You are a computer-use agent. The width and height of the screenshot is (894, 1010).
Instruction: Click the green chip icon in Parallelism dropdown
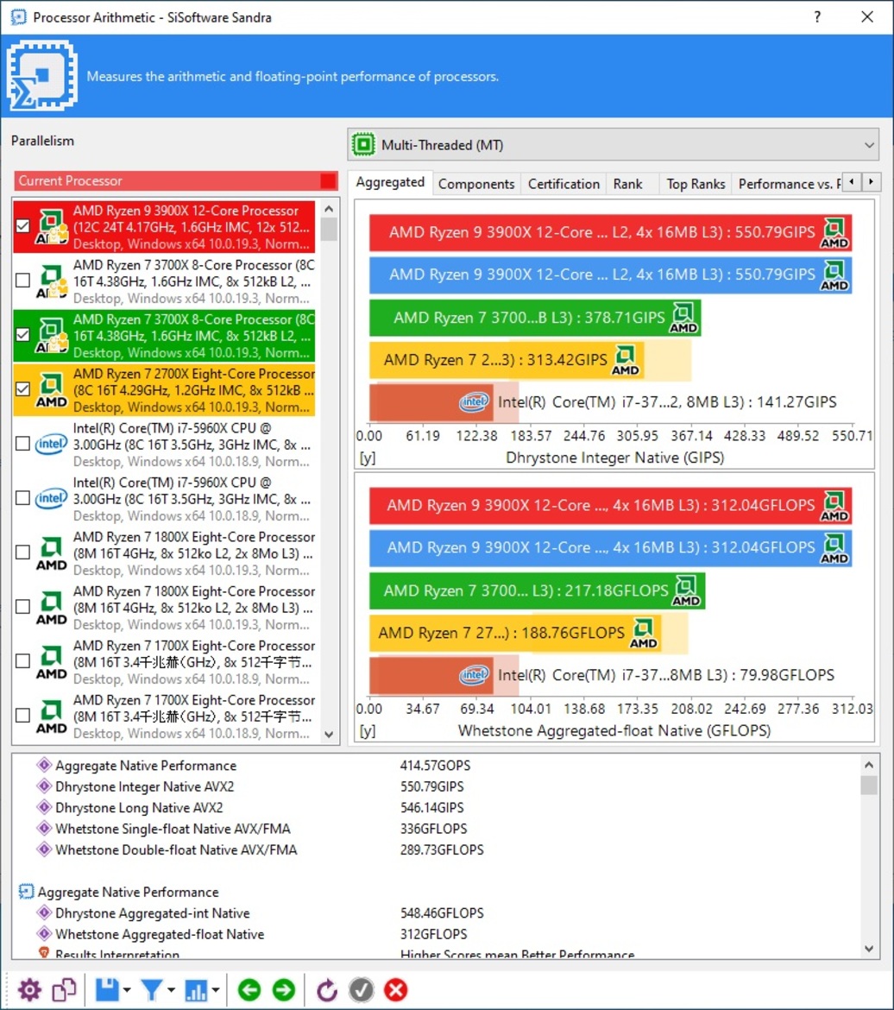tap(363, 144)
